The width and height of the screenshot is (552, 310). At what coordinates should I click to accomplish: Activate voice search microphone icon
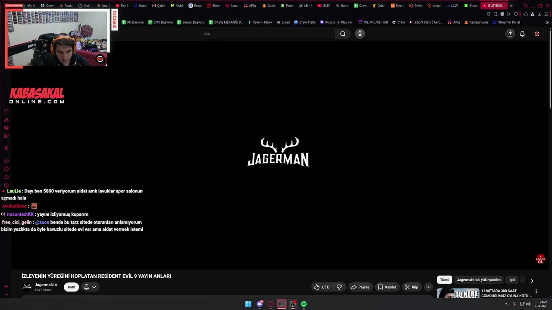pyautogui.click(x=360, y=34)
